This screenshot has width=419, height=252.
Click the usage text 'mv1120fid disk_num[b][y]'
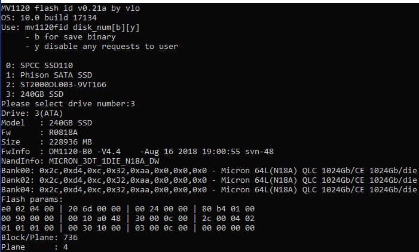click(84, 27)
